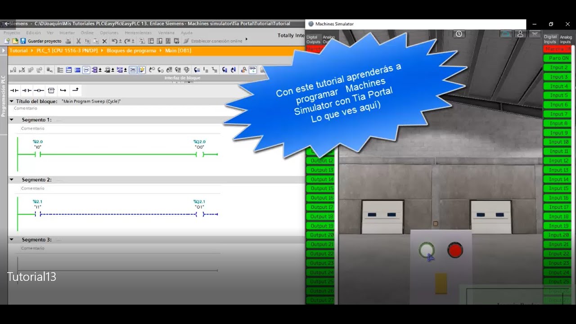The width and height of the screenshot is (576, 324).
Task: Insert an empty box instruction
Action: click(x=51, y=90)
